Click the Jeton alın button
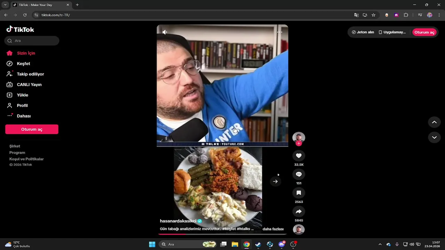445x250 pixels. (363, 32)
